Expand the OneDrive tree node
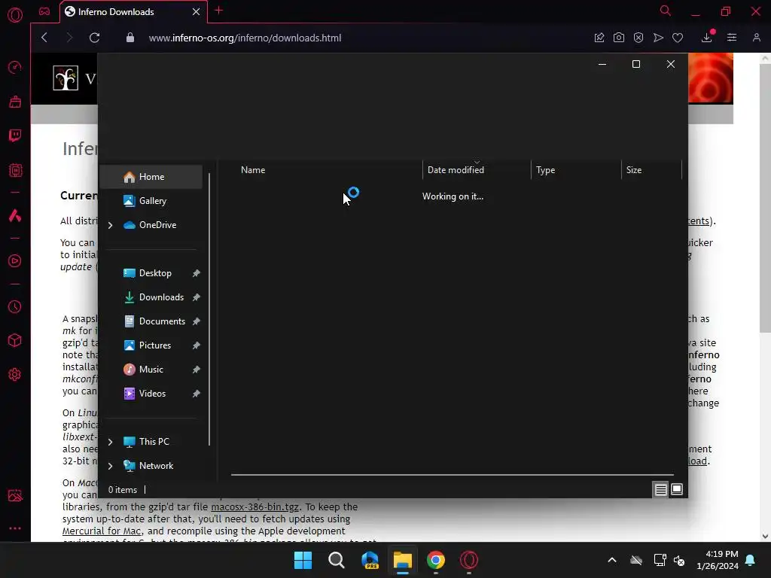 click(x=110, y=225)
